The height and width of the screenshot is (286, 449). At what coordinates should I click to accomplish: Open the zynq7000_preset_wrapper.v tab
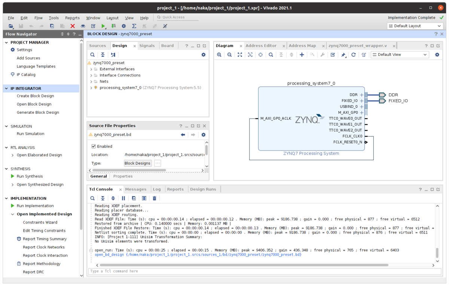click(x=357, y=46)
